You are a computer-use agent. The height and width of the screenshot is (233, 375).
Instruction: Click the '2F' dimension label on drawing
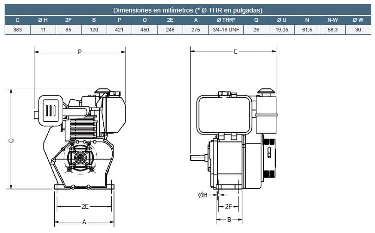229,207
